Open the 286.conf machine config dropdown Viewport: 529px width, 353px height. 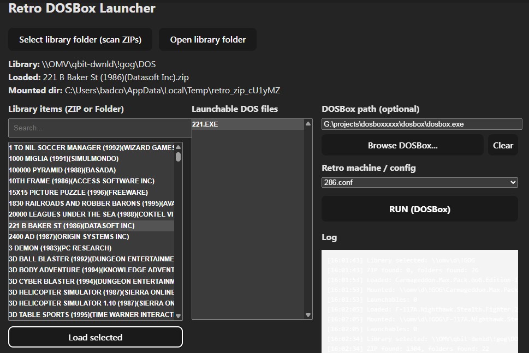coord(419,182)
